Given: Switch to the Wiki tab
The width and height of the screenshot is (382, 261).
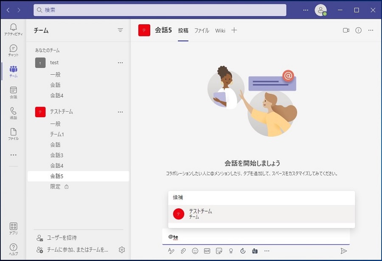Looking at the screenshot, I should pos(220,31).
